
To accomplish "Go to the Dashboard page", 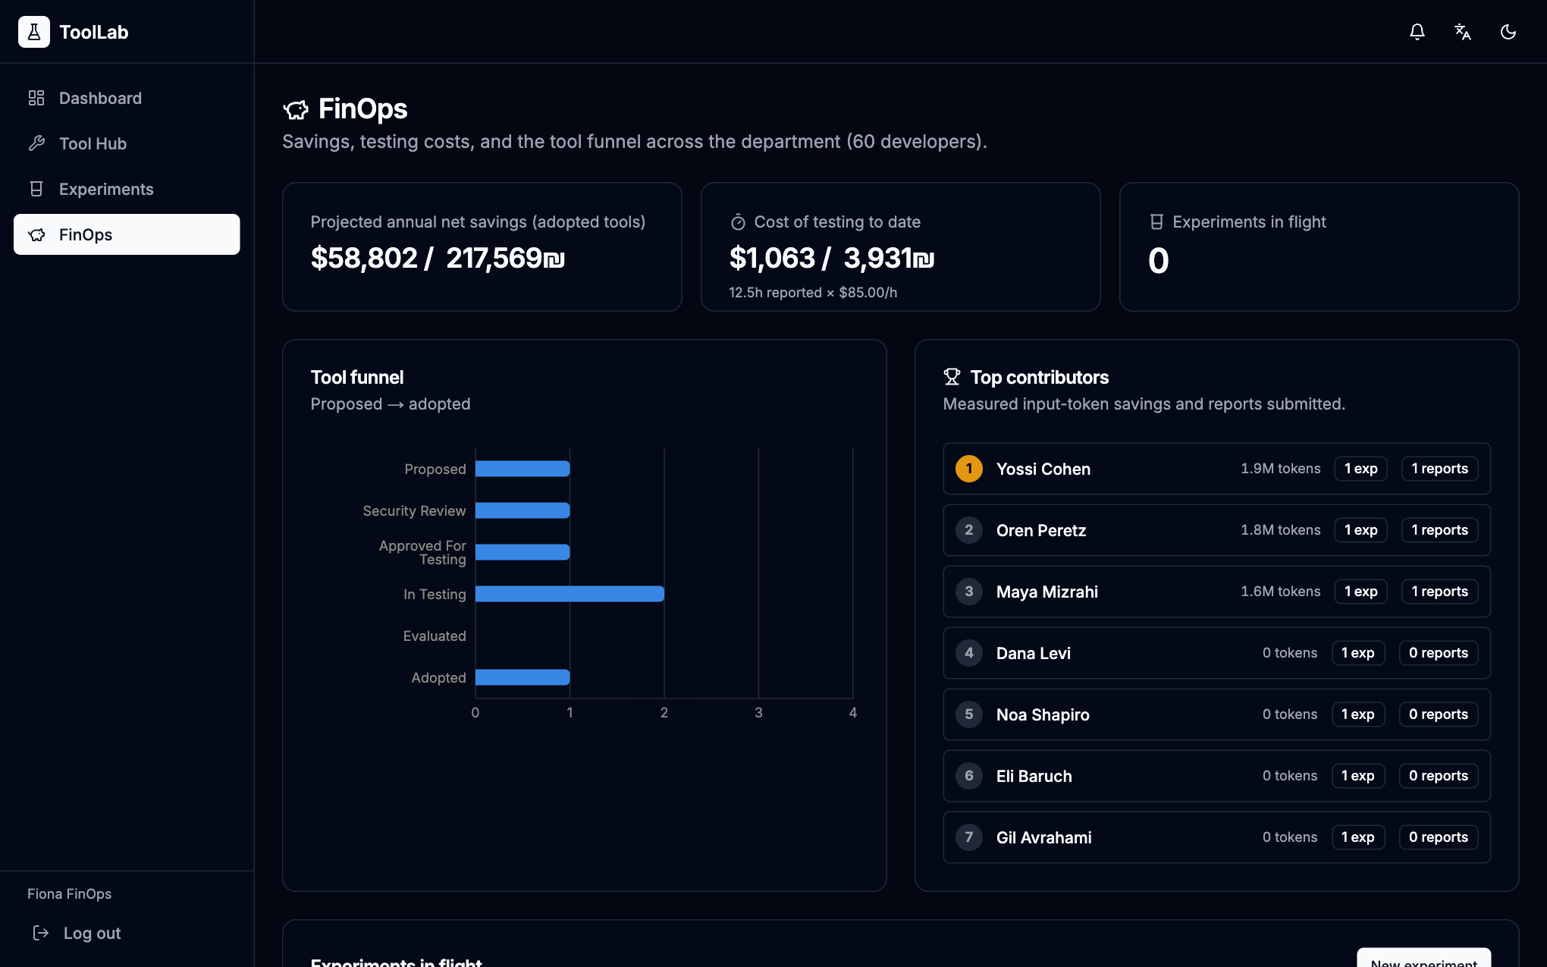I will click(127, 98).
